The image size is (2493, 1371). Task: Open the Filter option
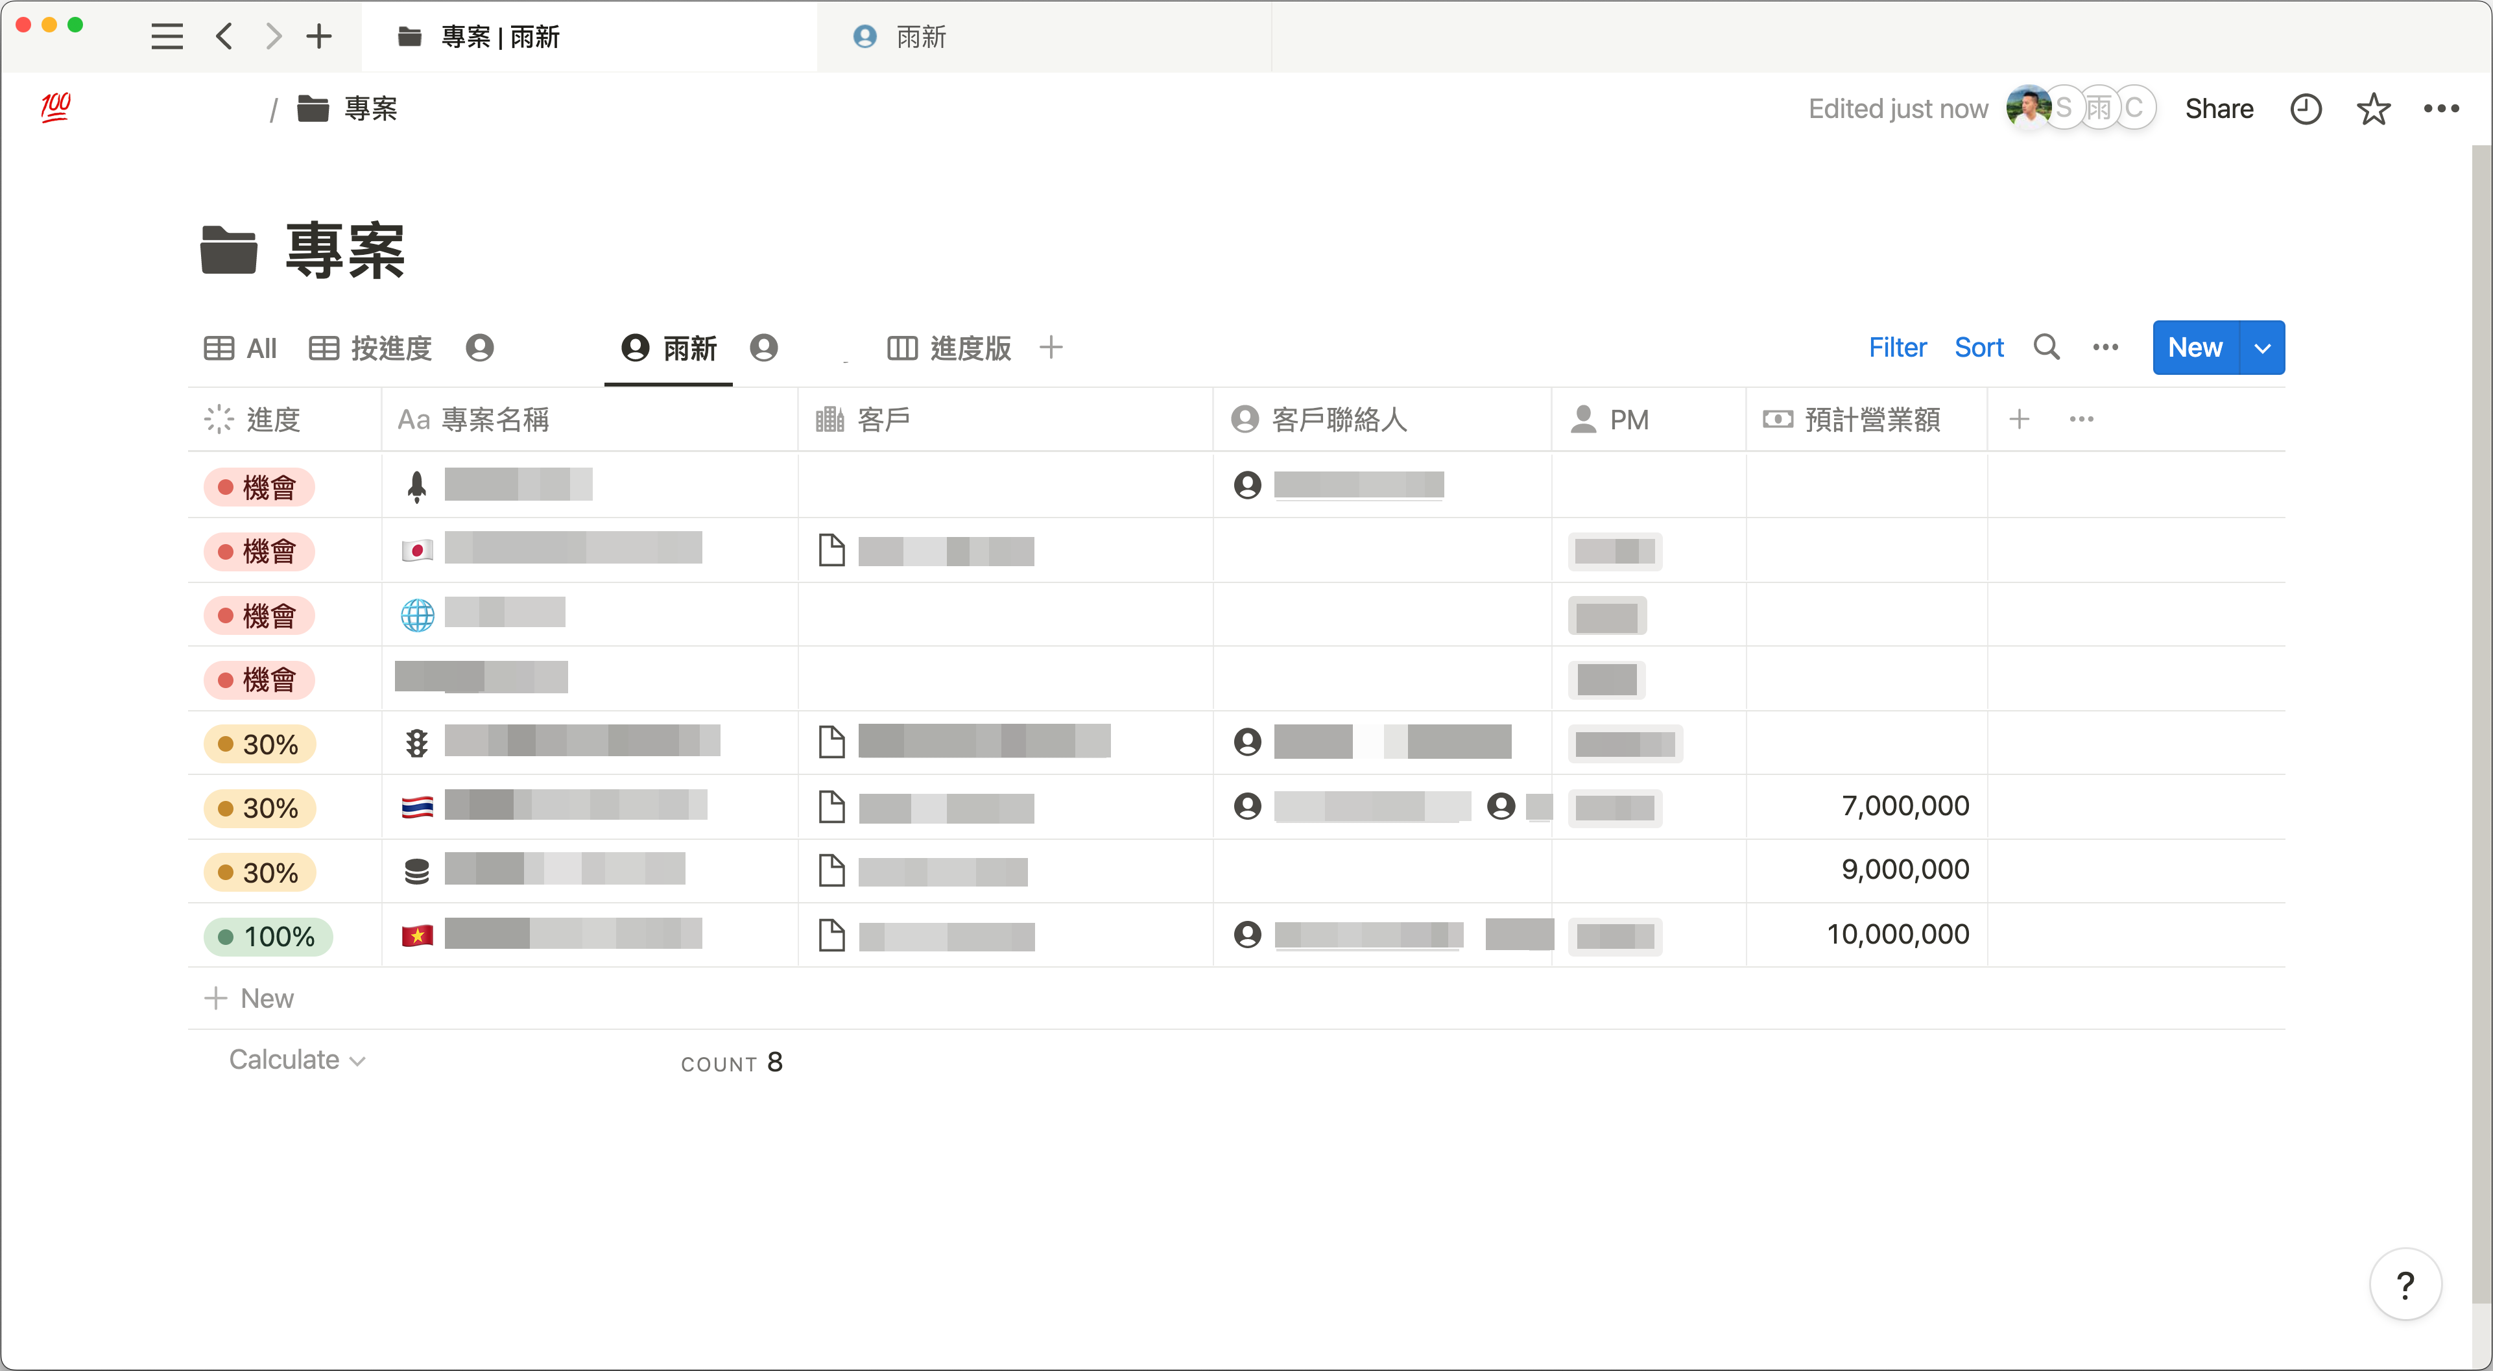(1897, 348)
